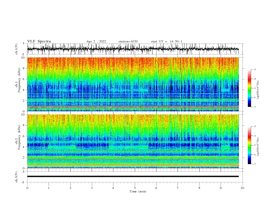
Task: Click the ch.1 "Frequency (kHz)" axis label
Action: click(19, 80)
